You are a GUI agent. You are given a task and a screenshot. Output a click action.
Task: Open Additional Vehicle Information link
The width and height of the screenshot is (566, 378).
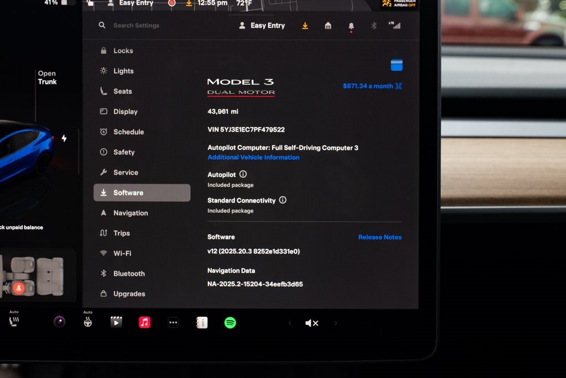[x=253, y=158]
